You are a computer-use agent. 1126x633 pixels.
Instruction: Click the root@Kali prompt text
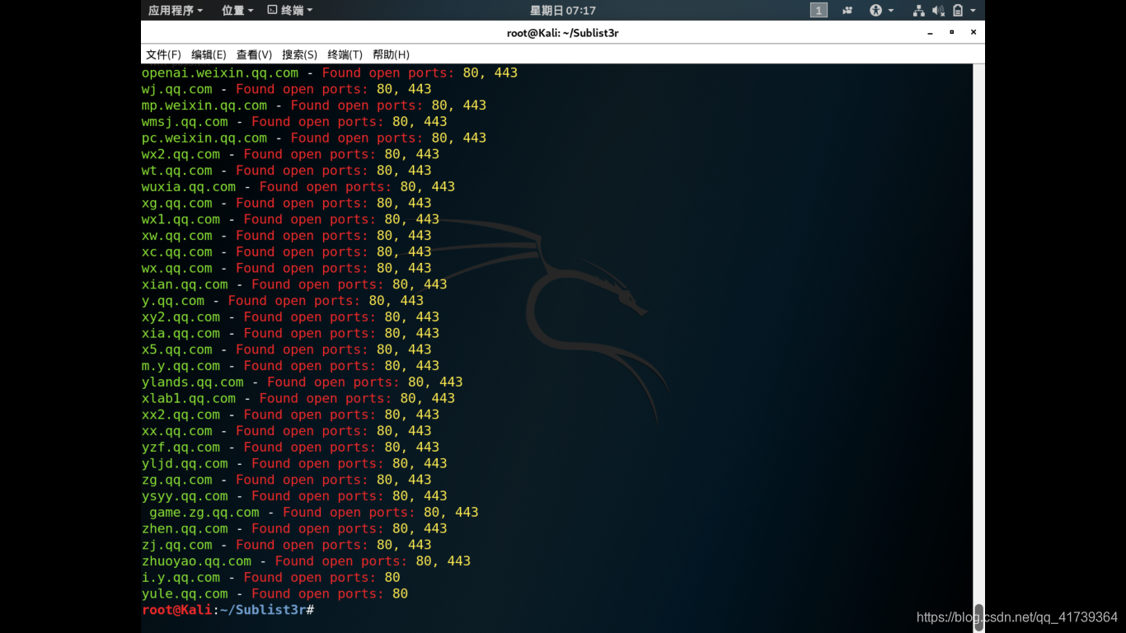[177, 610]
